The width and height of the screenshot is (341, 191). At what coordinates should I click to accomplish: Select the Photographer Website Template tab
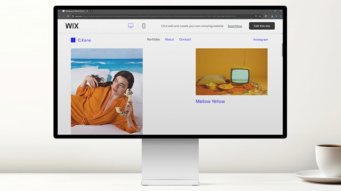click(x=75, y=11)
